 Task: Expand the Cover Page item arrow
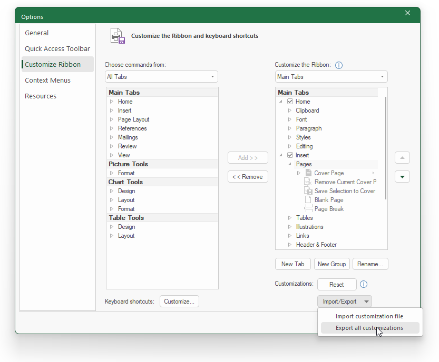coord(299,173)
